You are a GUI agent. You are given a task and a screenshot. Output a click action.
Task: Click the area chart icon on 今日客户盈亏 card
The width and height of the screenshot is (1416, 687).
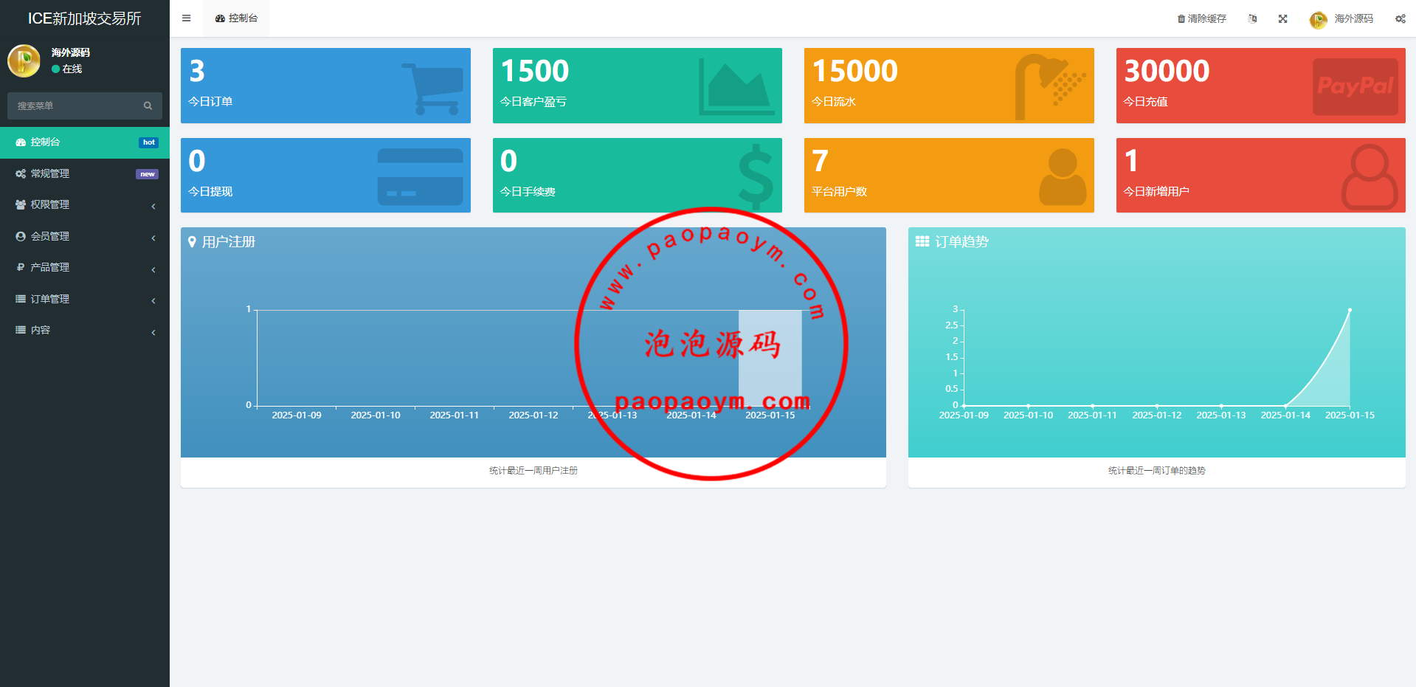737,86
